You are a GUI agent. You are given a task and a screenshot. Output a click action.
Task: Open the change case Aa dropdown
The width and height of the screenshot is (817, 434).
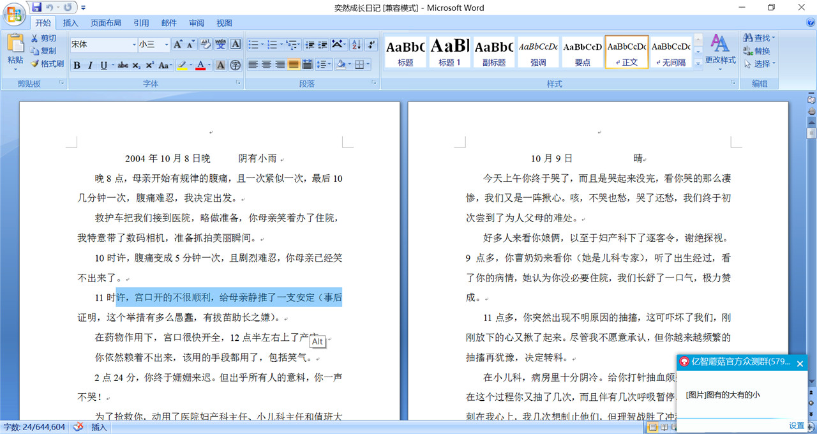tap(165, 65)
